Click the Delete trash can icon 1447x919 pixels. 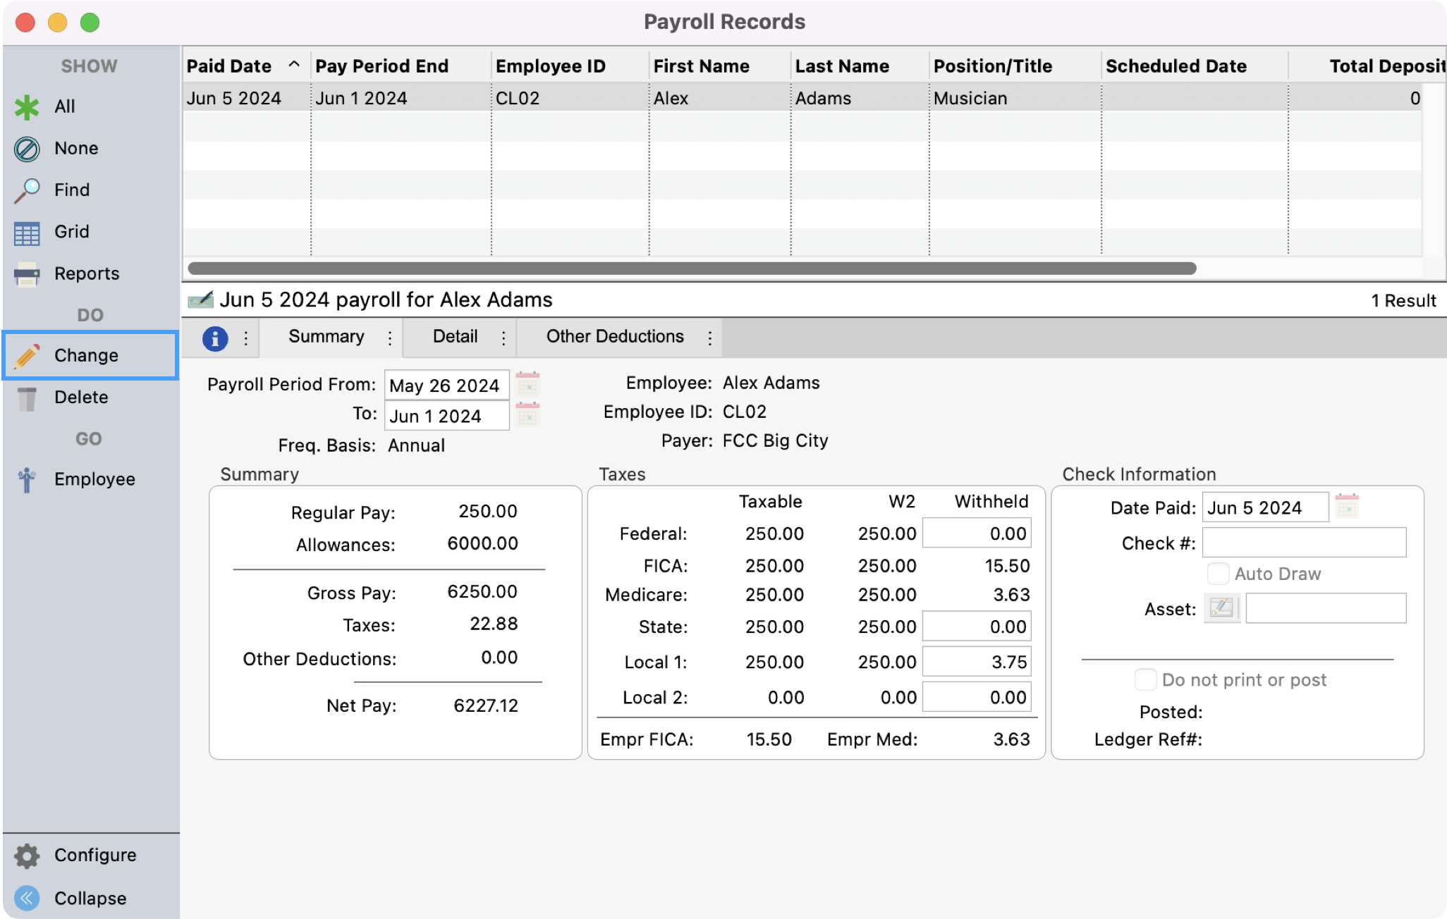coord(27,398)
